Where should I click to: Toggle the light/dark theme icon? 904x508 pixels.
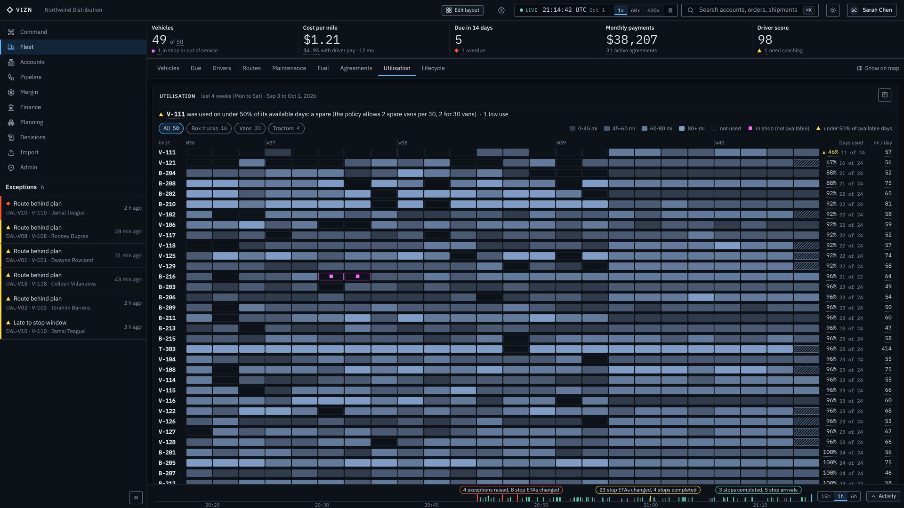pos(833,10)
